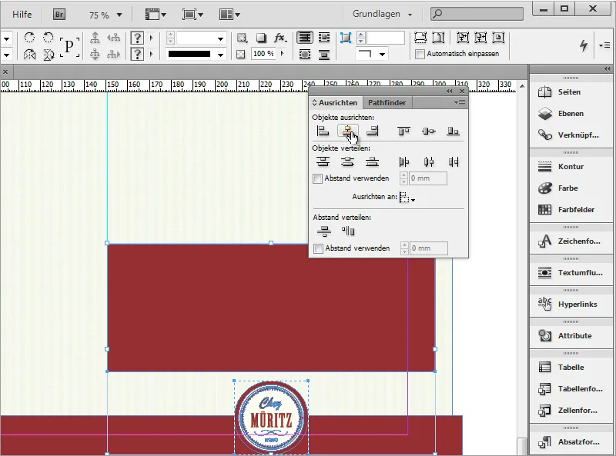Open the Seiten panel
This screenshot has width=616, height=456.
pyautogui.click(x=571, y=92)
